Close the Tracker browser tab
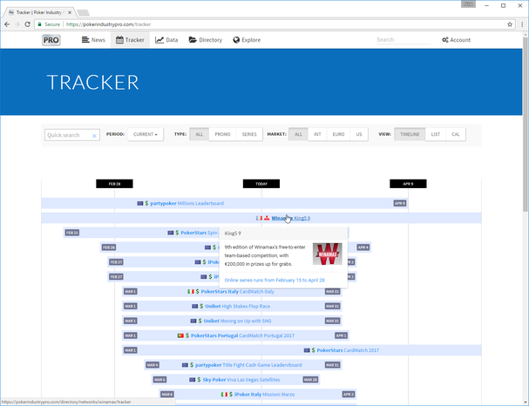 70,12
